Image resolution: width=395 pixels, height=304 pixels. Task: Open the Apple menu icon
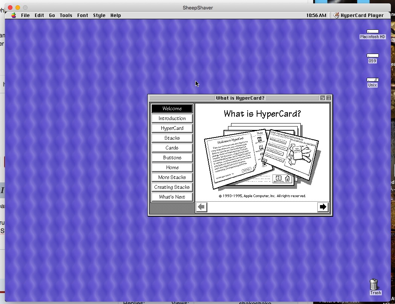pos(14,15)
